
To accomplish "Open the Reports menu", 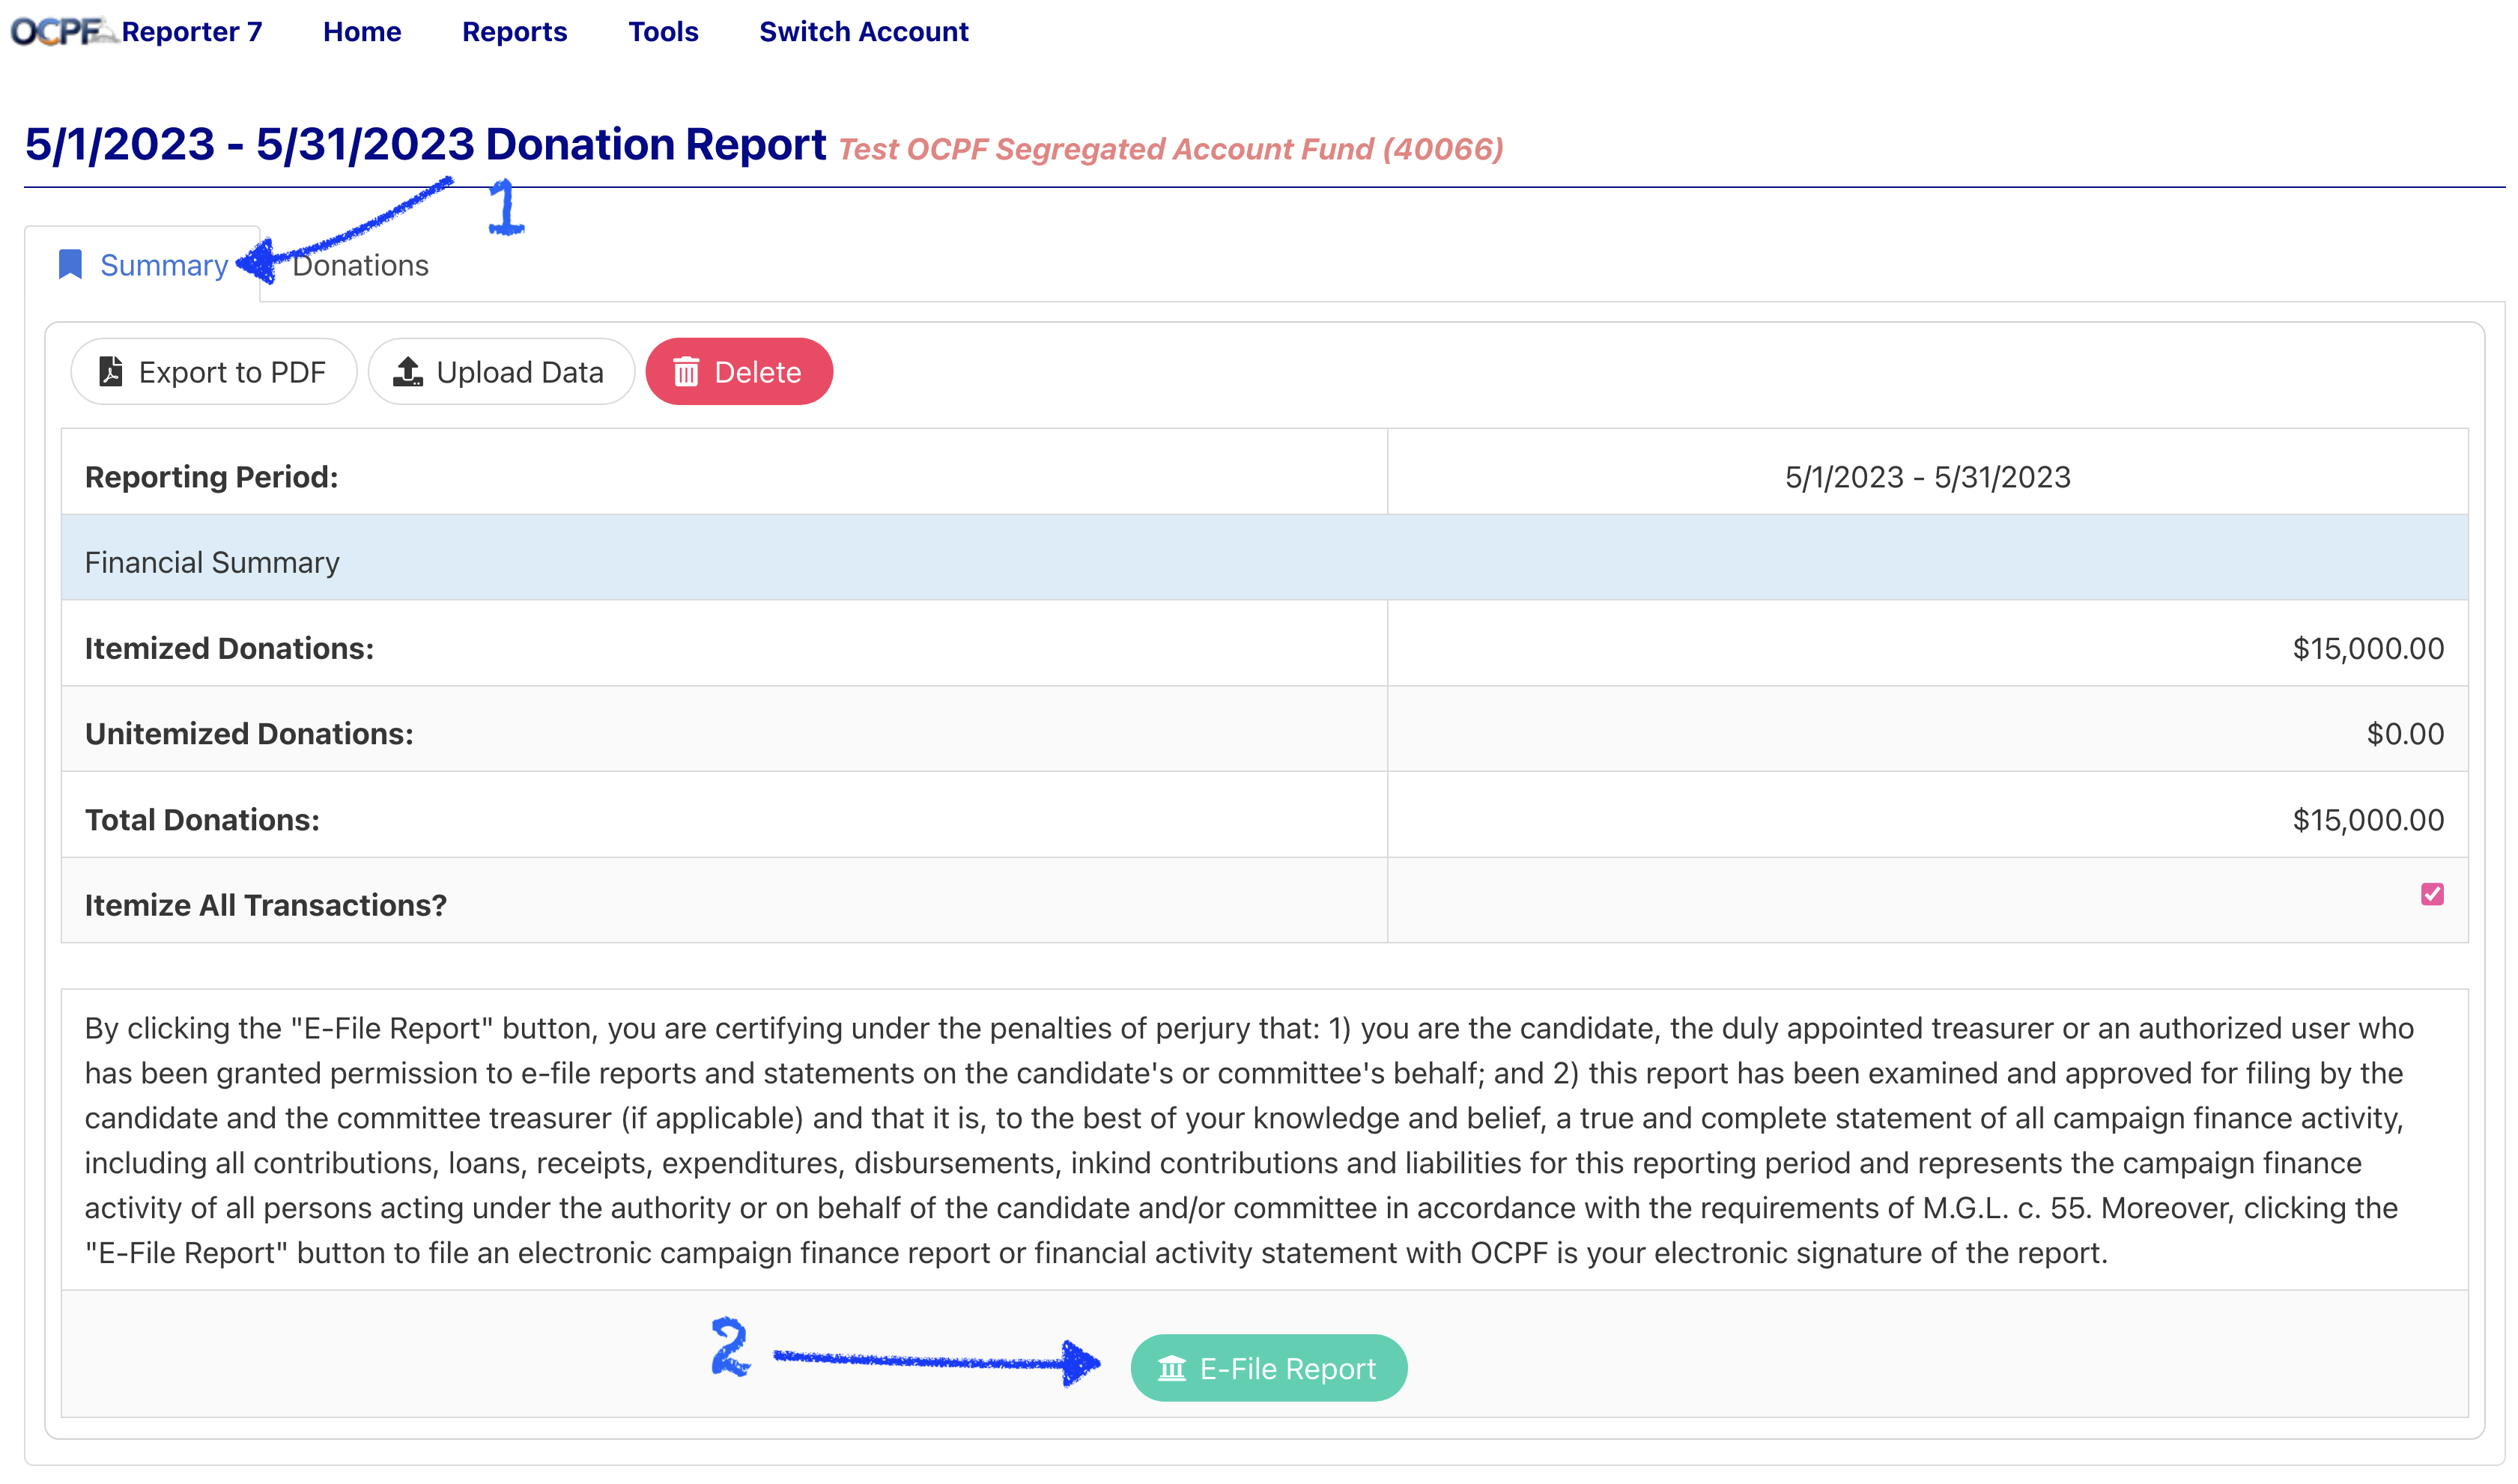I will pyautogui.click(x=514, y=32).
